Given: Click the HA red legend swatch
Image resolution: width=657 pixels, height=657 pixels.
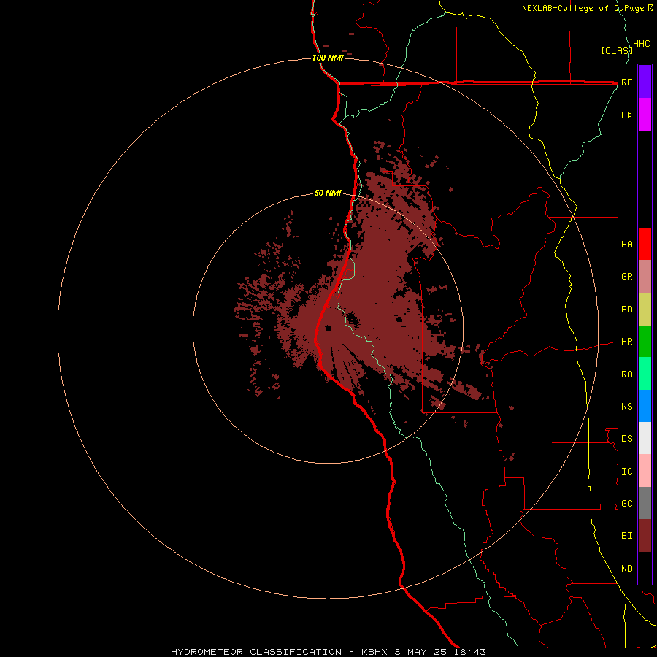Looking at the screenshot, I should (645, 244).
